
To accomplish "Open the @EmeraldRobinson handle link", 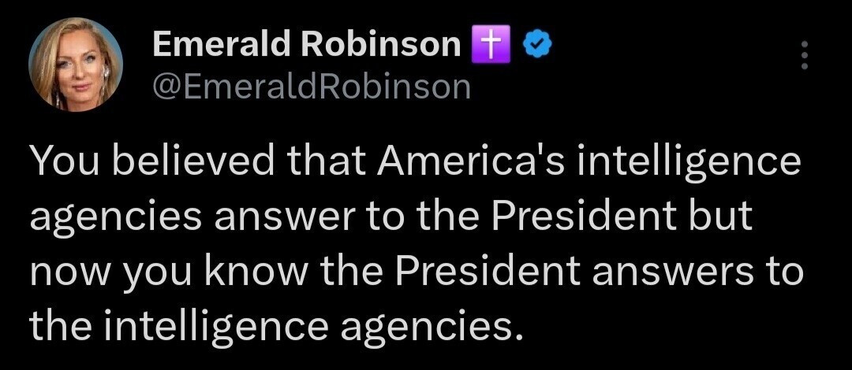I will coord(311,86).
